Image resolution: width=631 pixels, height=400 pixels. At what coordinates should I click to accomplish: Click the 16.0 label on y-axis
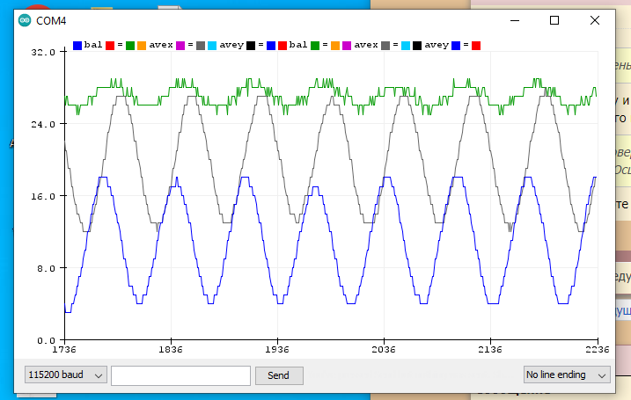point(43,196)
